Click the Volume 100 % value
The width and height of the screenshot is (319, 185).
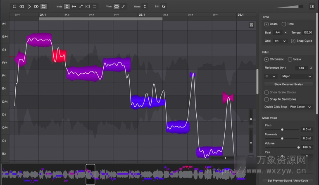tap(307, 147)
